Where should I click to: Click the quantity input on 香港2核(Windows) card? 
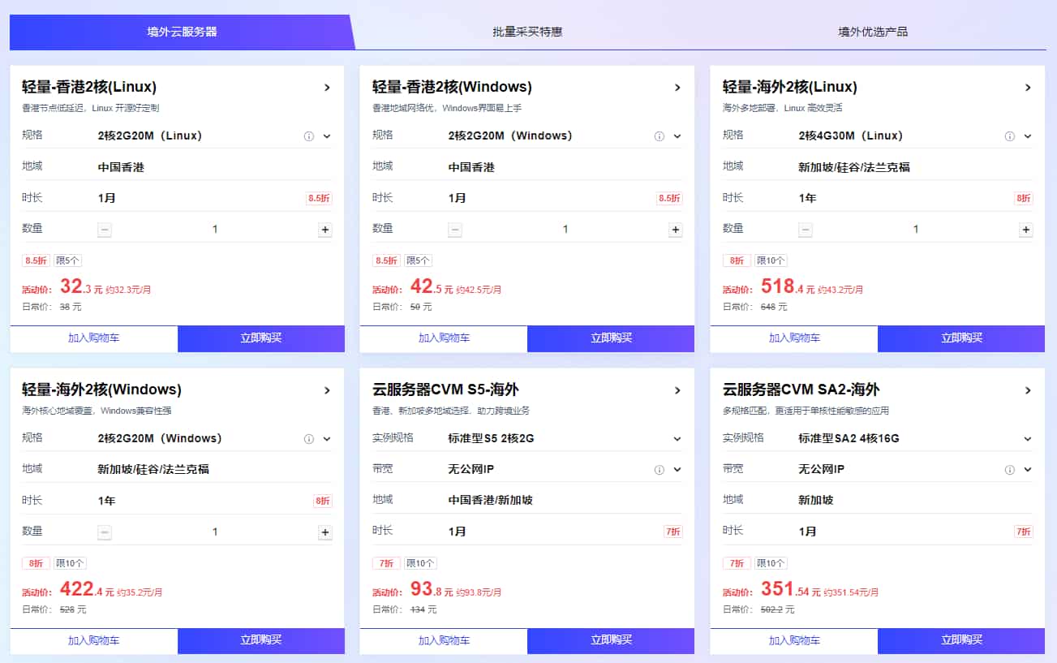[x=565, y=229]
